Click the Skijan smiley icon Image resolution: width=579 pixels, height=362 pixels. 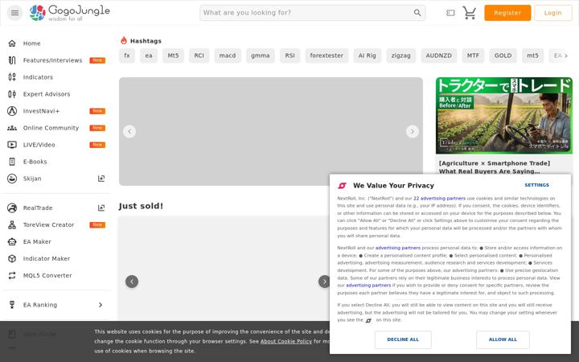click(x=12, y=179)
